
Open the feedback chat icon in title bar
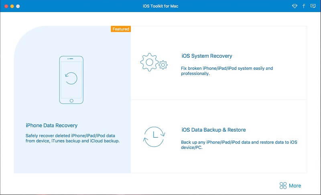[x=313, y=6]
